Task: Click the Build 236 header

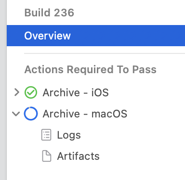Action: pyautogui.click(x=49, y=13)
